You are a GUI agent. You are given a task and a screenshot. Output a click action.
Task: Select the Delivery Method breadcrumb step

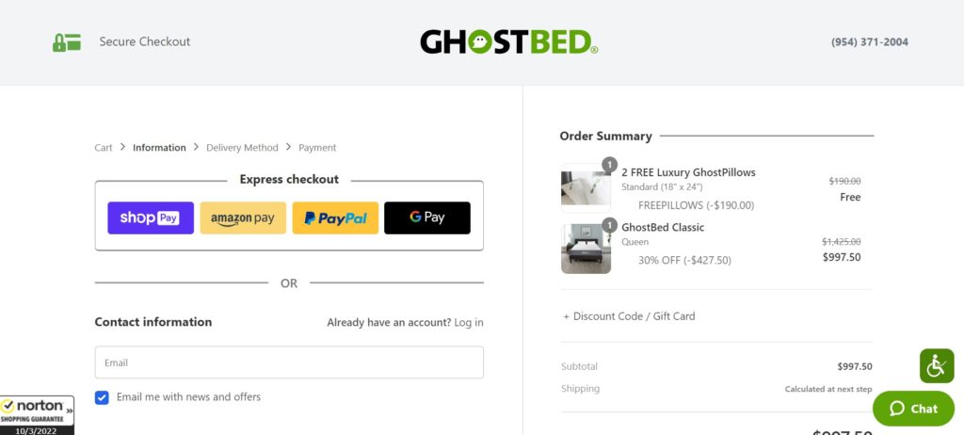(242, 148)
